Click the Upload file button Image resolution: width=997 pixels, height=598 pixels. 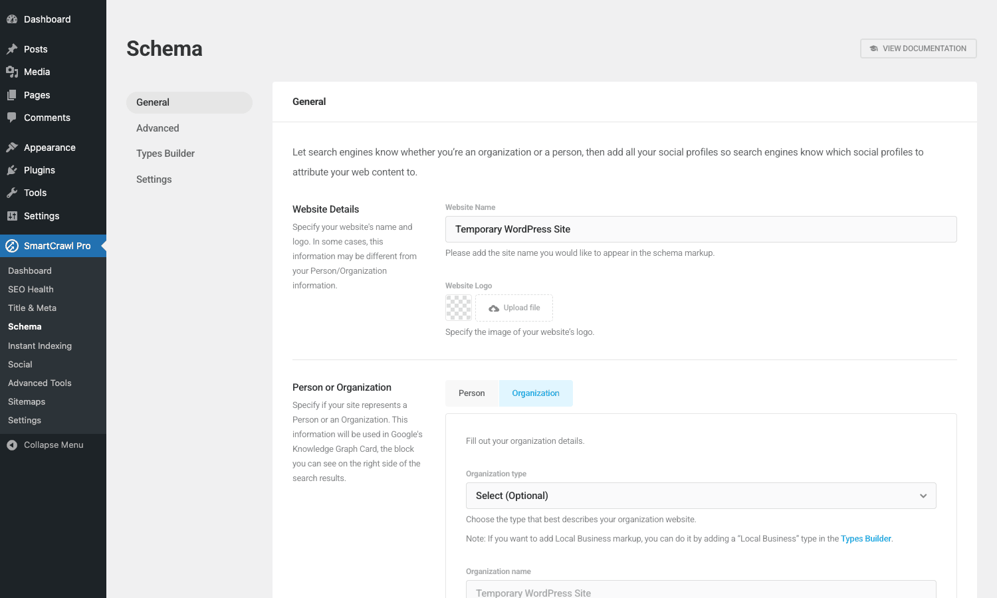click(x=514, y=308)
